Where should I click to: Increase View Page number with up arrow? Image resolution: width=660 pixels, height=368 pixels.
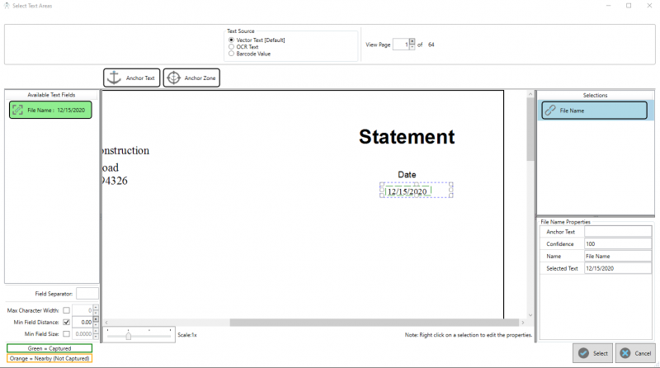(411, 41)
